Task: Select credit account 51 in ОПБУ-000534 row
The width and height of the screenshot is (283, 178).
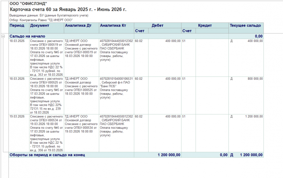Action: (188, 133)
